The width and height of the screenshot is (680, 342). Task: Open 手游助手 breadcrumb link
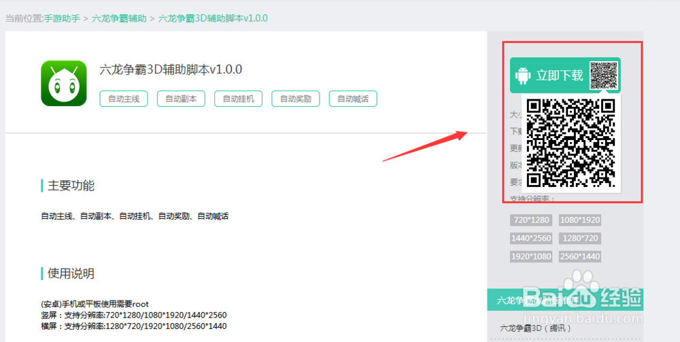click(x=62, y=18)
